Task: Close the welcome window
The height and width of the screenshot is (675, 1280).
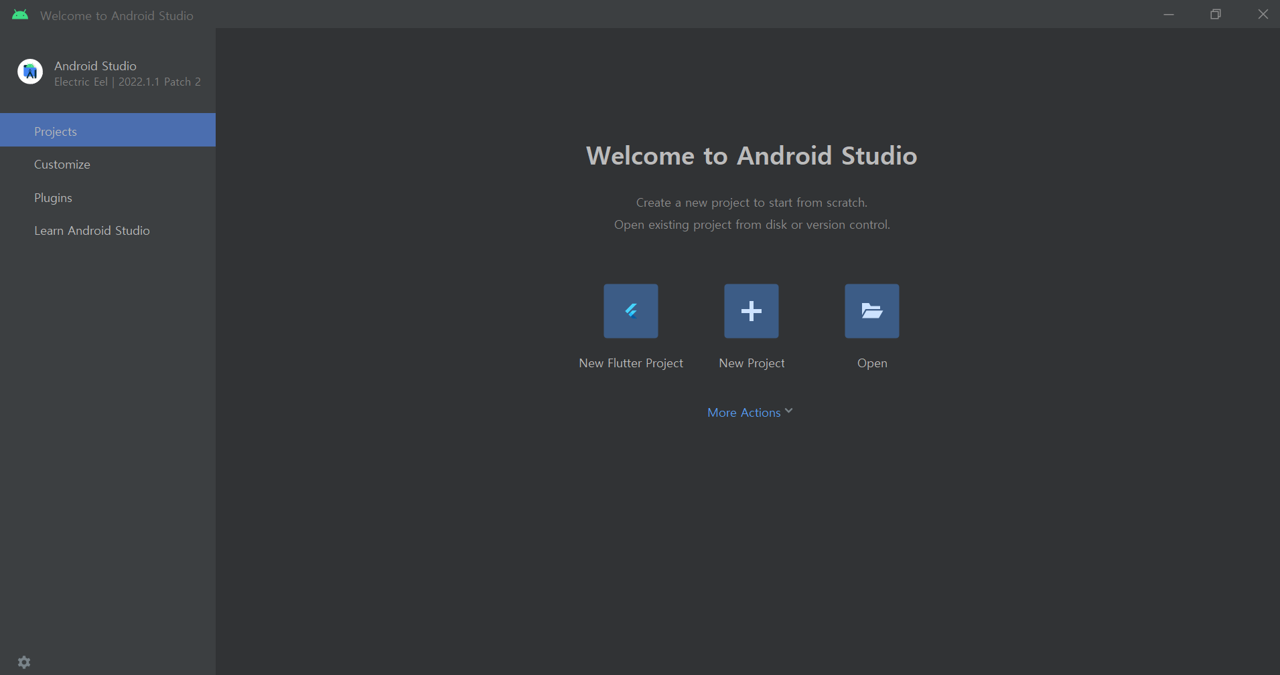Action: point(1263,14)
